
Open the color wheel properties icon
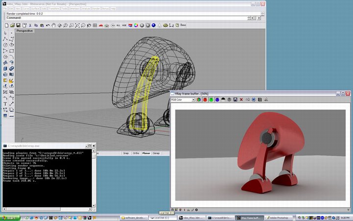coord(136,25)
